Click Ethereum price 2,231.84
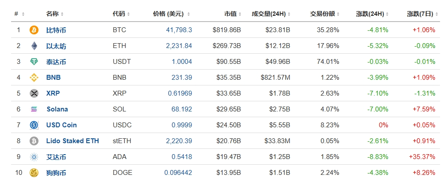The height and width of the screenshot is (185, 448). click(x=179, y=46)
